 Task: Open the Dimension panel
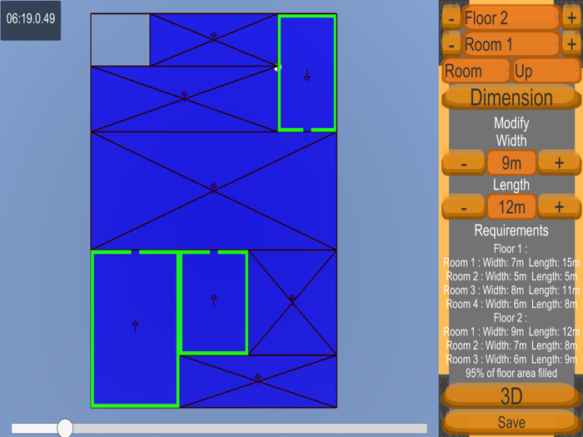pyautogui.click(x=511, y=97)
